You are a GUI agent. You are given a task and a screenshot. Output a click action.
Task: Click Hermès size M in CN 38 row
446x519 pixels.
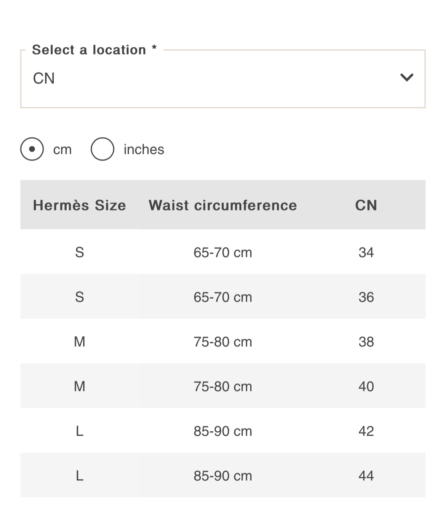tap(79, 341)
